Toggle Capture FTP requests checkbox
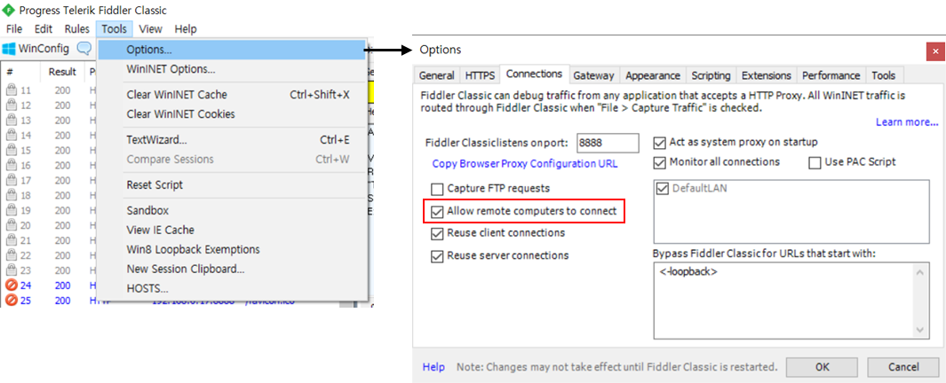This screenshot has height=383, width=946. coord(437,189)
